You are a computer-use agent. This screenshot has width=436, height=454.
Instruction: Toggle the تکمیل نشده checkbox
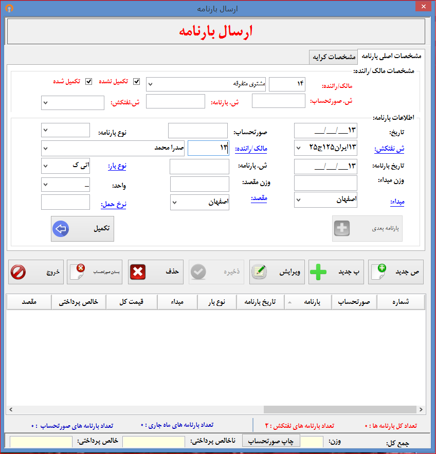136,82
